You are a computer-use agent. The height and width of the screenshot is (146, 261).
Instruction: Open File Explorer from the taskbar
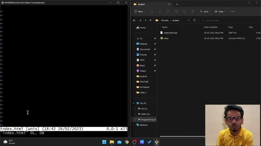pos(112,142)
